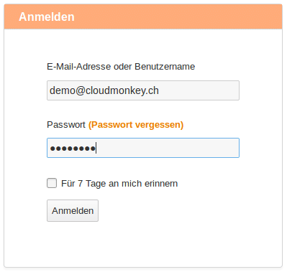Open the Passwort vergessen link
Screen dimensions: 287x272
pyautogui.click(x=136, y=125)
